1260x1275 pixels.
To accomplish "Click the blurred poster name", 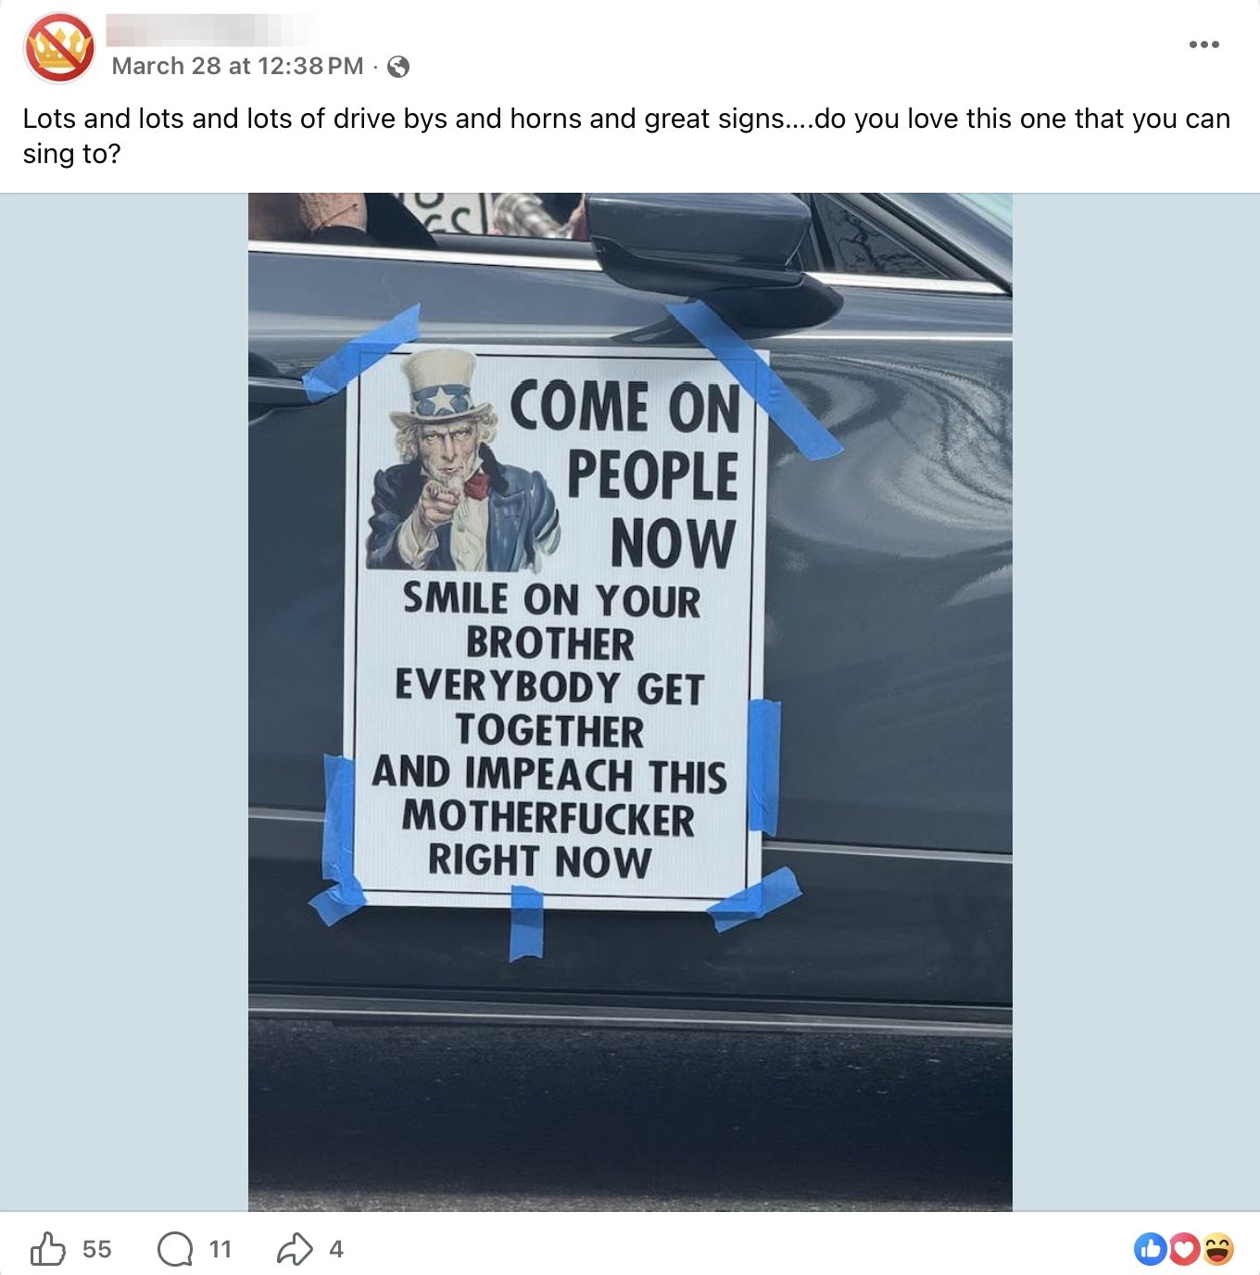I will pos(209,31).
